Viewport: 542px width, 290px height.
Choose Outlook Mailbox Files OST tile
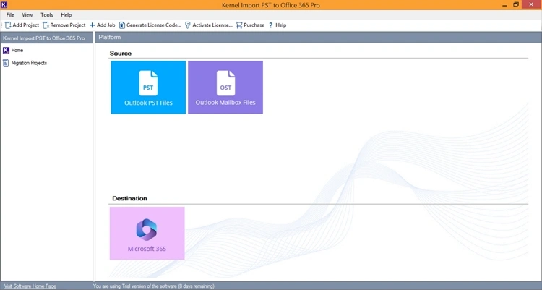coord(225,88)
